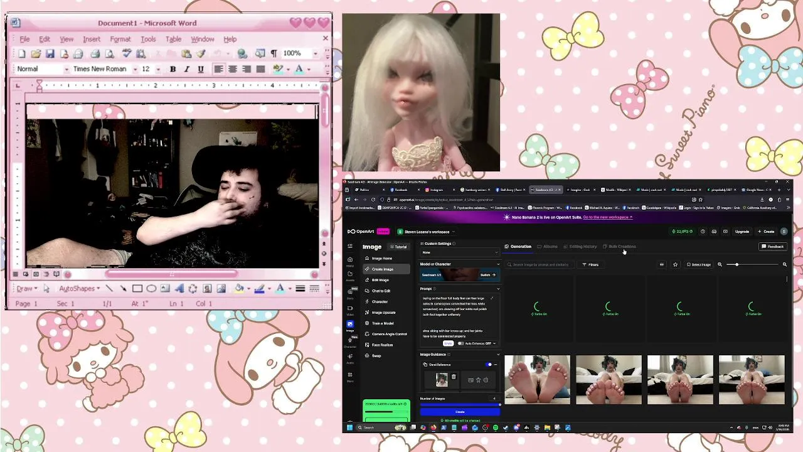Save the Word document with floppy icon
803x452 pixels.
pos(50,53)
